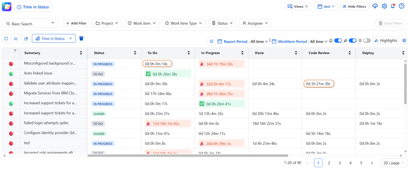The height and width of the screenshot is (169, 409).
Task: Toggle the highlighter switch
Action: tap(353, 41)
